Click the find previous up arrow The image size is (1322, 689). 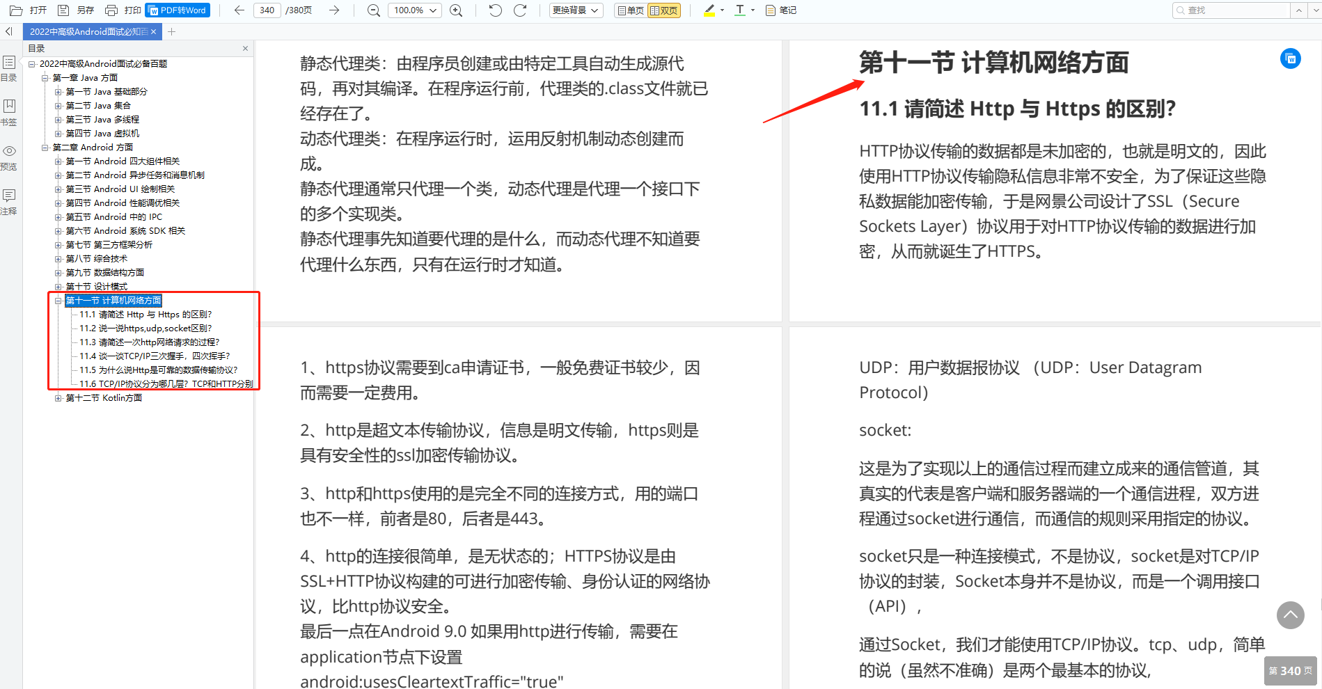pos(1298,10)
